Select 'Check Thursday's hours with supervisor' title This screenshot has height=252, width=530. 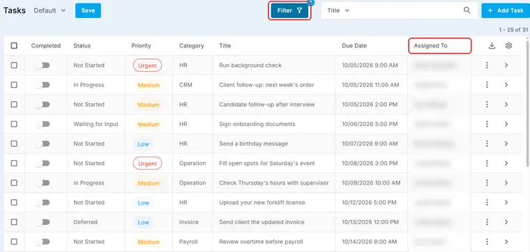coord(274,183)
